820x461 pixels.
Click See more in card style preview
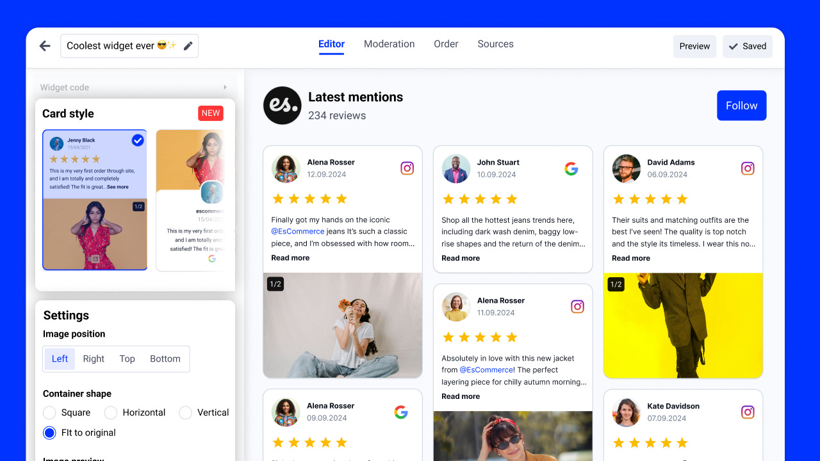tap(118, 187)
